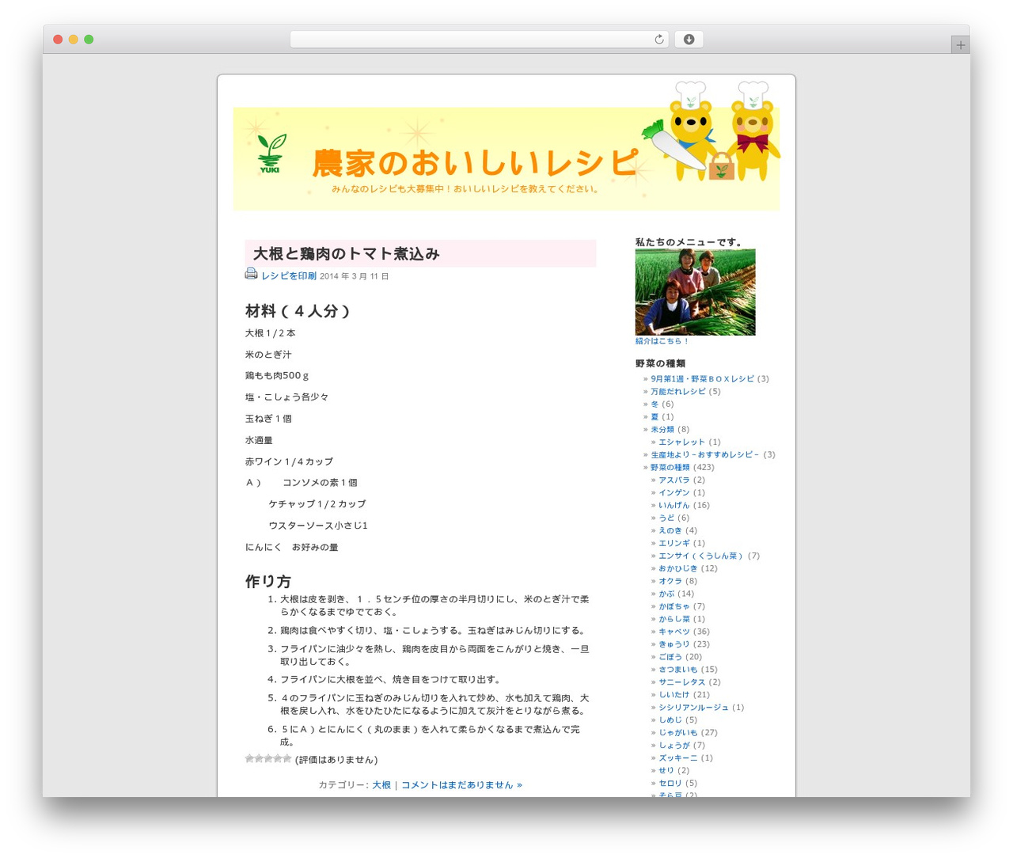Reload the page with the refresh icon
The width and height of the screenshot is (1013, 858).
click(x=658, y=40)
